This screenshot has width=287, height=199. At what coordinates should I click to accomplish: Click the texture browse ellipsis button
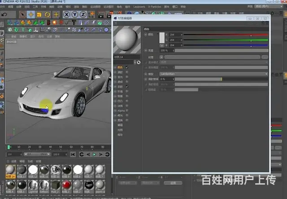pos(265,57)
